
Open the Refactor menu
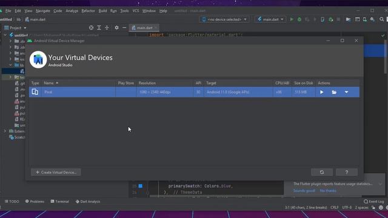(88, 11)
